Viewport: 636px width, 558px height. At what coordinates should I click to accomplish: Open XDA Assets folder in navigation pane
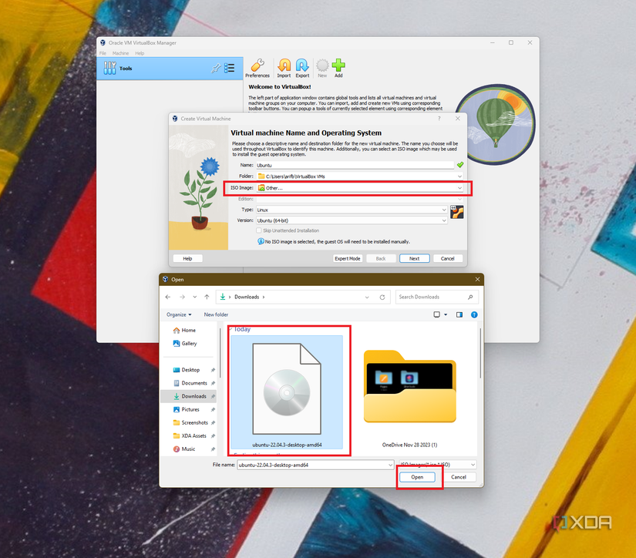pos(193,436)
